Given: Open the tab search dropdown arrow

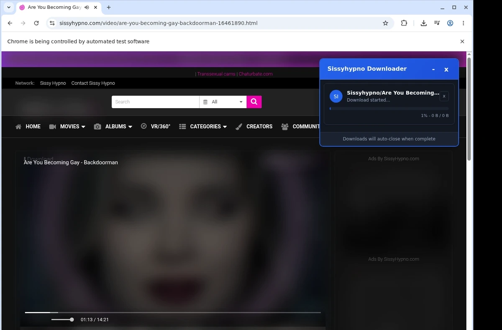Looking at the screenshot, I should pos(9,8).
